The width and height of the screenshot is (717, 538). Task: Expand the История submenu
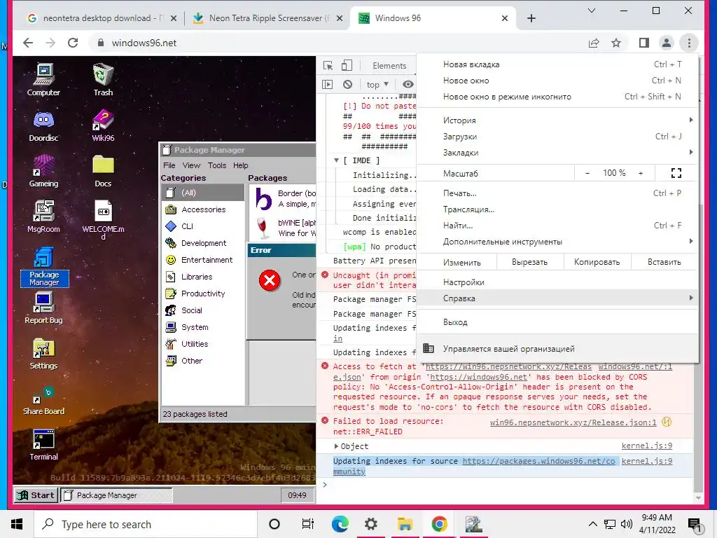point(557,120)
